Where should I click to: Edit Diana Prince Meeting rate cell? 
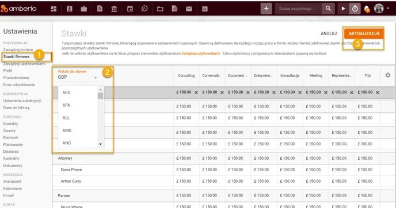pos(315,170)
